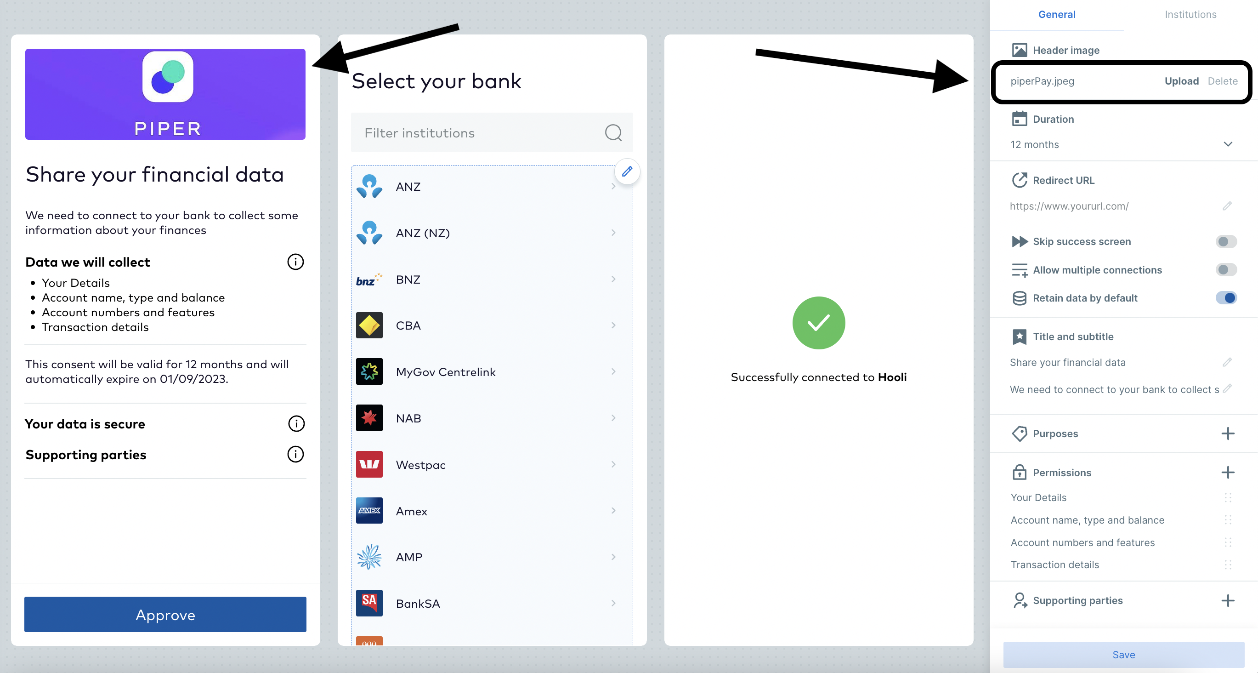This screenshot has width=1258, height=673.
Task: Disable Retain data by default toggle
Action: (x=1226, y=297)
